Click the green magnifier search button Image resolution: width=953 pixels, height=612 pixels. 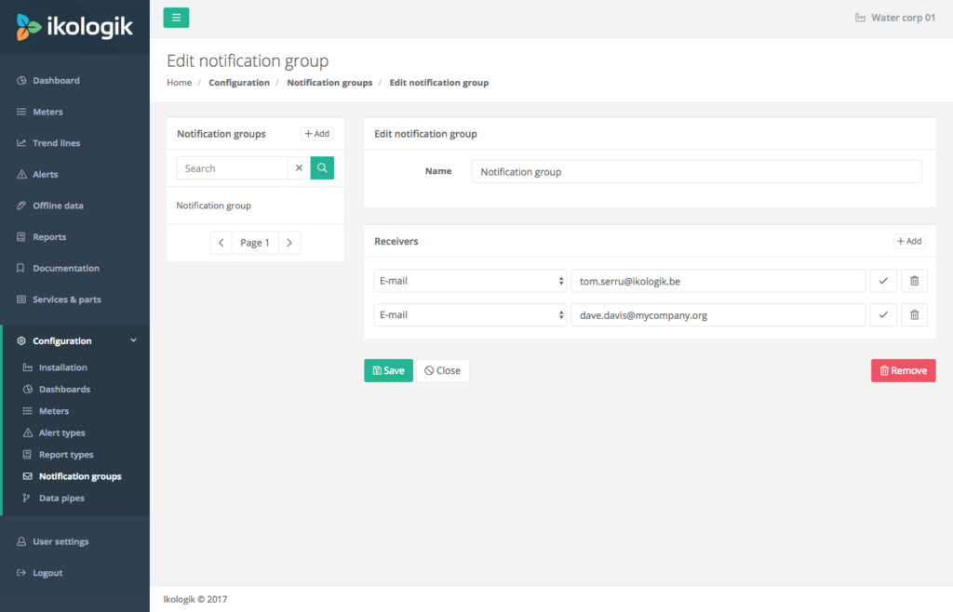pos(322,168)
